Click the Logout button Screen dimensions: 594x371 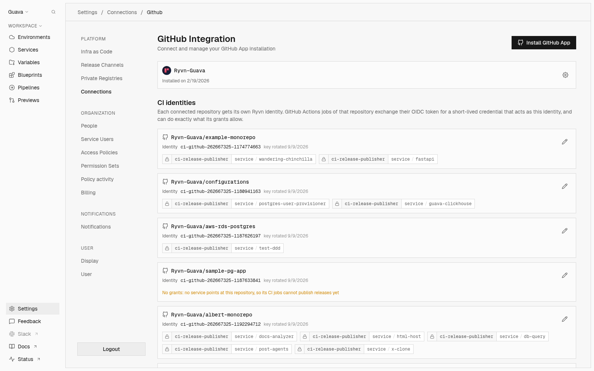[111, 349]
